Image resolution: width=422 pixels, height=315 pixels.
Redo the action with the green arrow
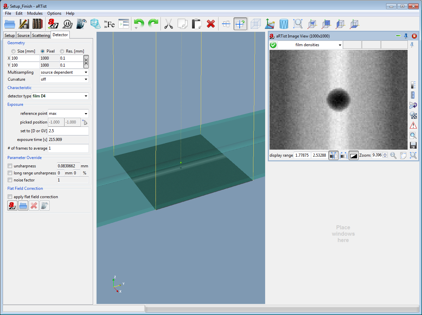point(153,24)
